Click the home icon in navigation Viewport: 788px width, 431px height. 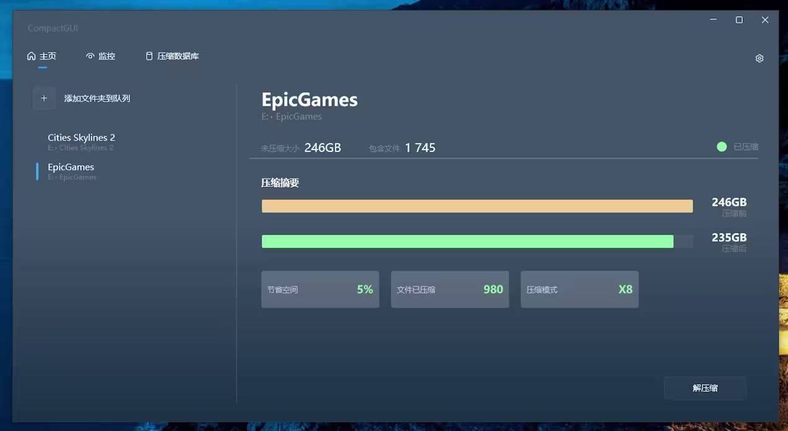coord(31,56)
